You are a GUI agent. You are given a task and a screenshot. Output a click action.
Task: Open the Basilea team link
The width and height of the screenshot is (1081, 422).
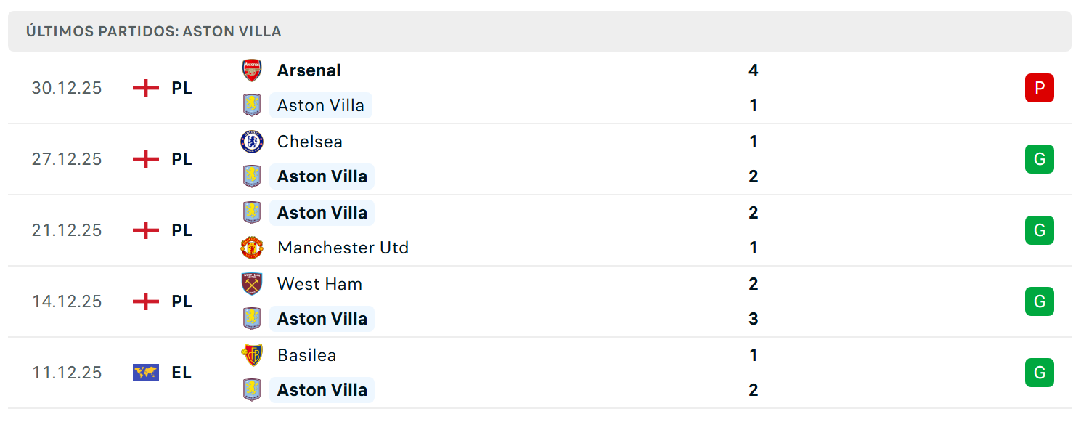tap(306, 355)
